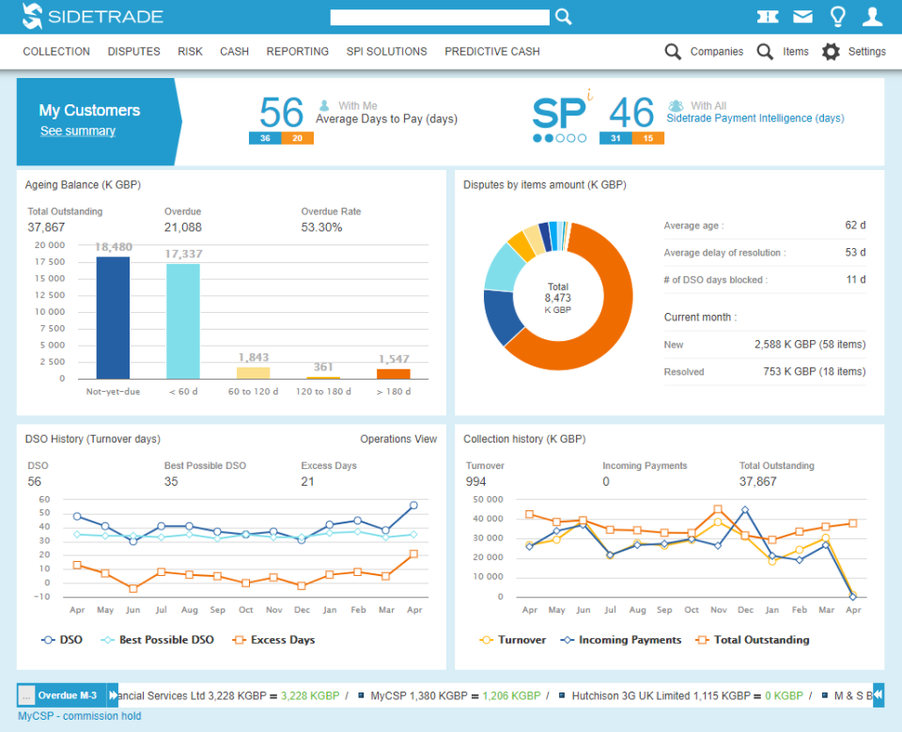Viewport: 902px width, 732px height.
Task: Open See summary under My Customers
Action: (x=76, y=131)
